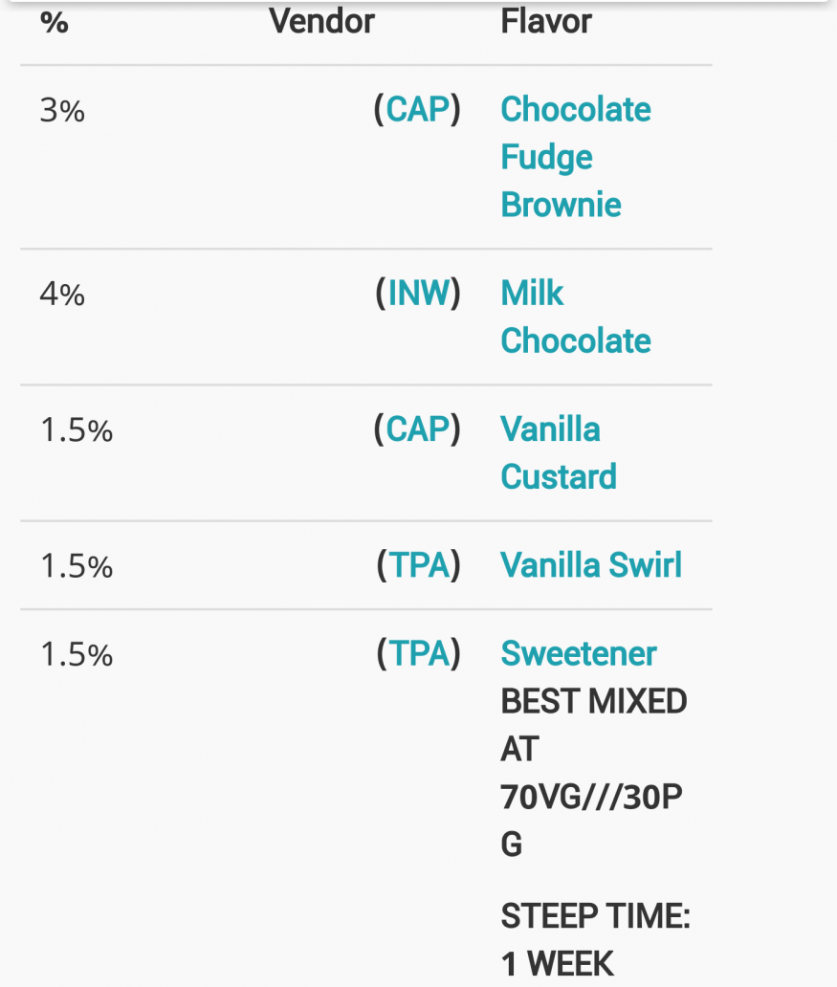The image size is (837, 987).
Task: Select the 1.5% value in Vanilla Swirl row
Action: click(x=77, y=566)
